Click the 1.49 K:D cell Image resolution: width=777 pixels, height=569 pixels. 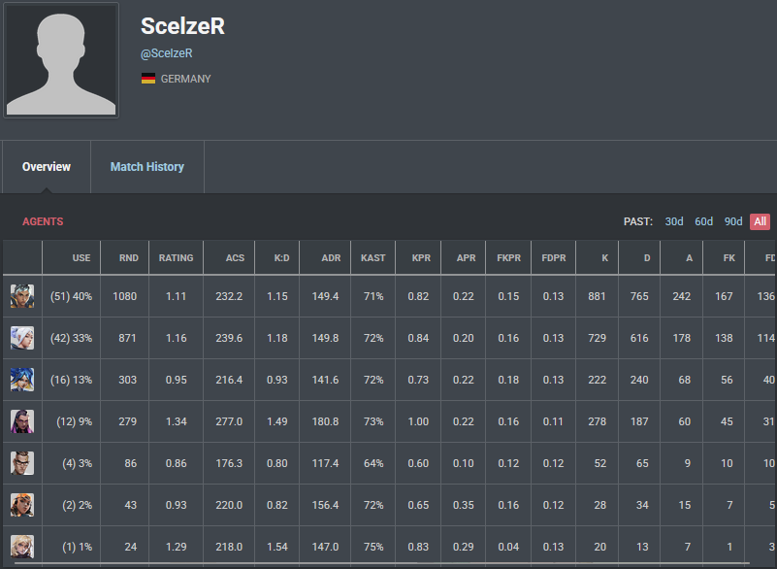coord(277,421)
